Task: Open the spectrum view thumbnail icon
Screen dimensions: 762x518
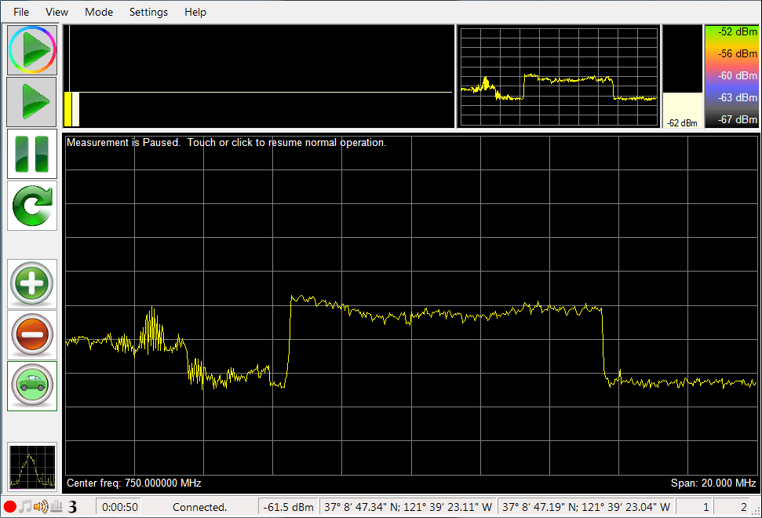Action: [x=31, y=465]
